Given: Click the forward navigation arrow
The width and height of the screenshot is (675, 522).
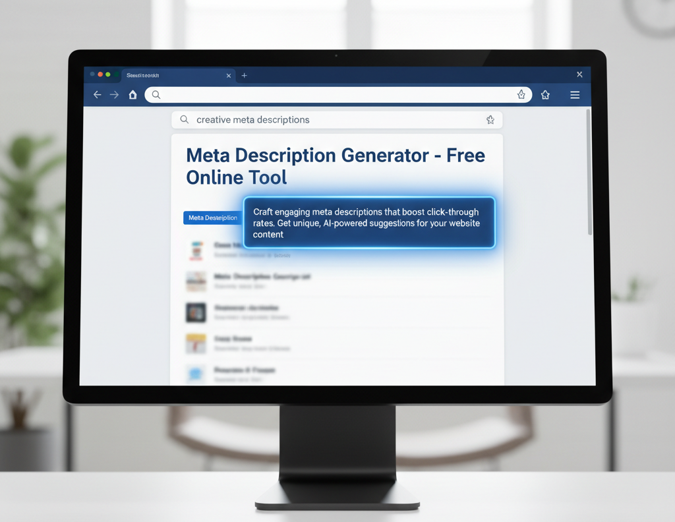Looking at the screenshot, I should 114,95.
